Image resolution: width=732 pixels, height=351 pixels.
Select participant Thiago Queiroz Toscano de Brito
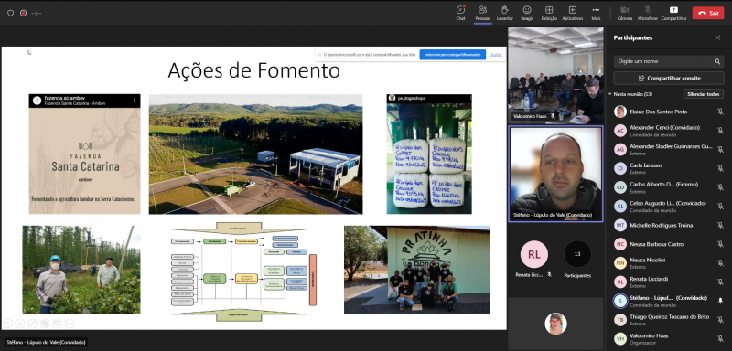pyautogui.click(x=669, y=320)
